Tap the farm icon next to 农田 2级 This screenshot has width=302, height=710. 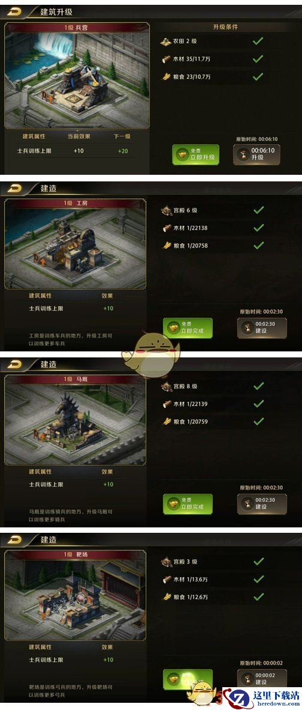(166, 41)
